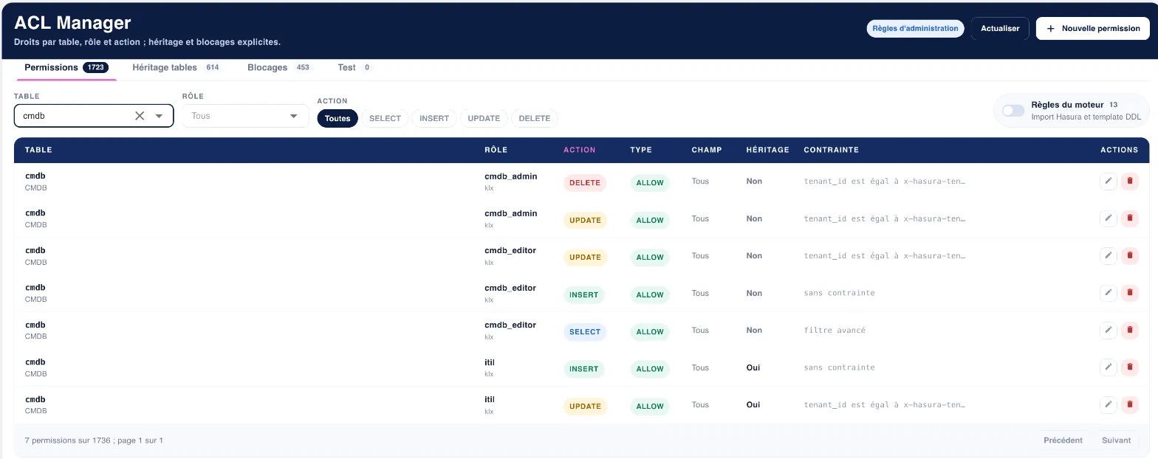Screen dimensions: 1158x459
Task: Sort by the HÉRITAGE column header
Action: coord(767,150)
